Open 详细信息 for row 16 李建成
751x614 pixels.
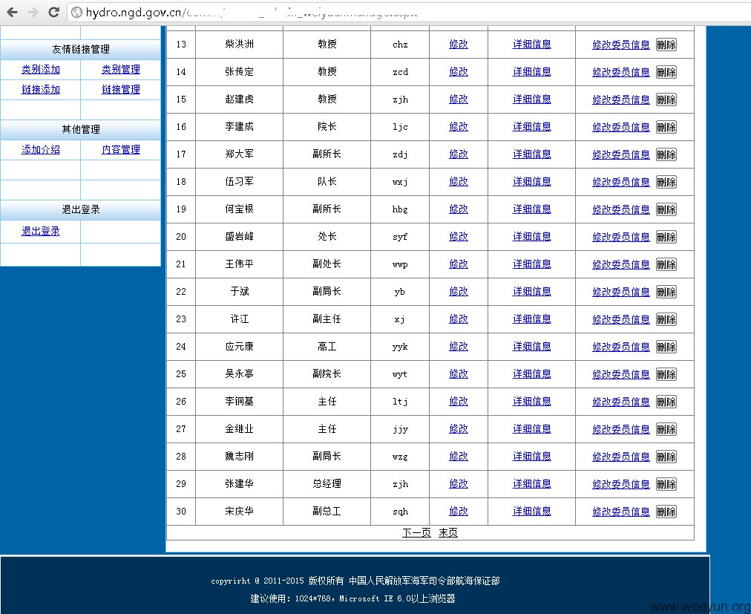click(x=531, y=126)
